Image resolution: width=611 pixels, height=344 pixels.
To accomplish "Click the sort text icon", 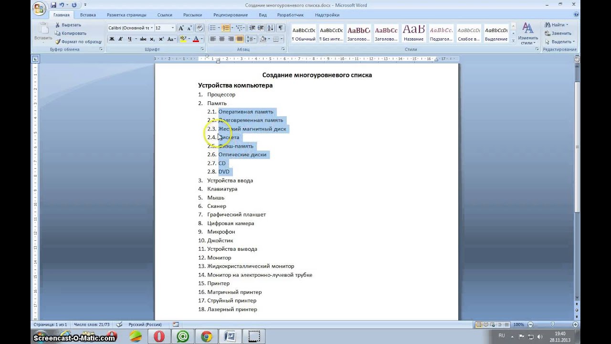I will pyautogui.click(x=271, y=28).
